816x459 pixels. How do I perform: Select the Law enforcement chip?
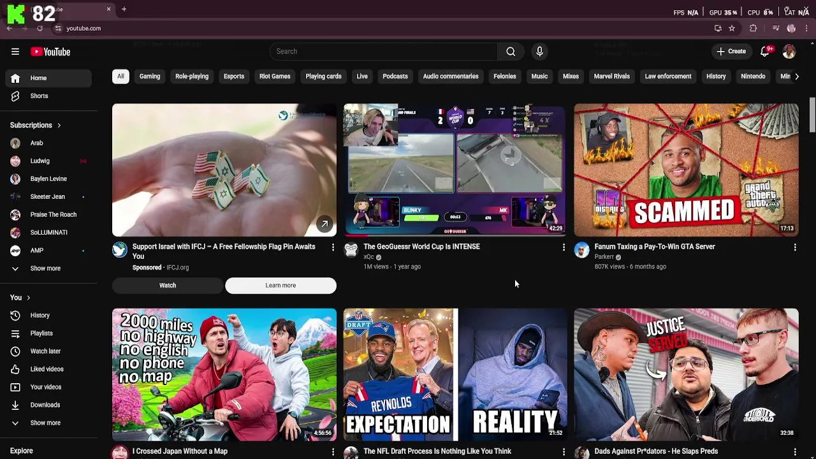pyautogui.click(x=668, y=76)
